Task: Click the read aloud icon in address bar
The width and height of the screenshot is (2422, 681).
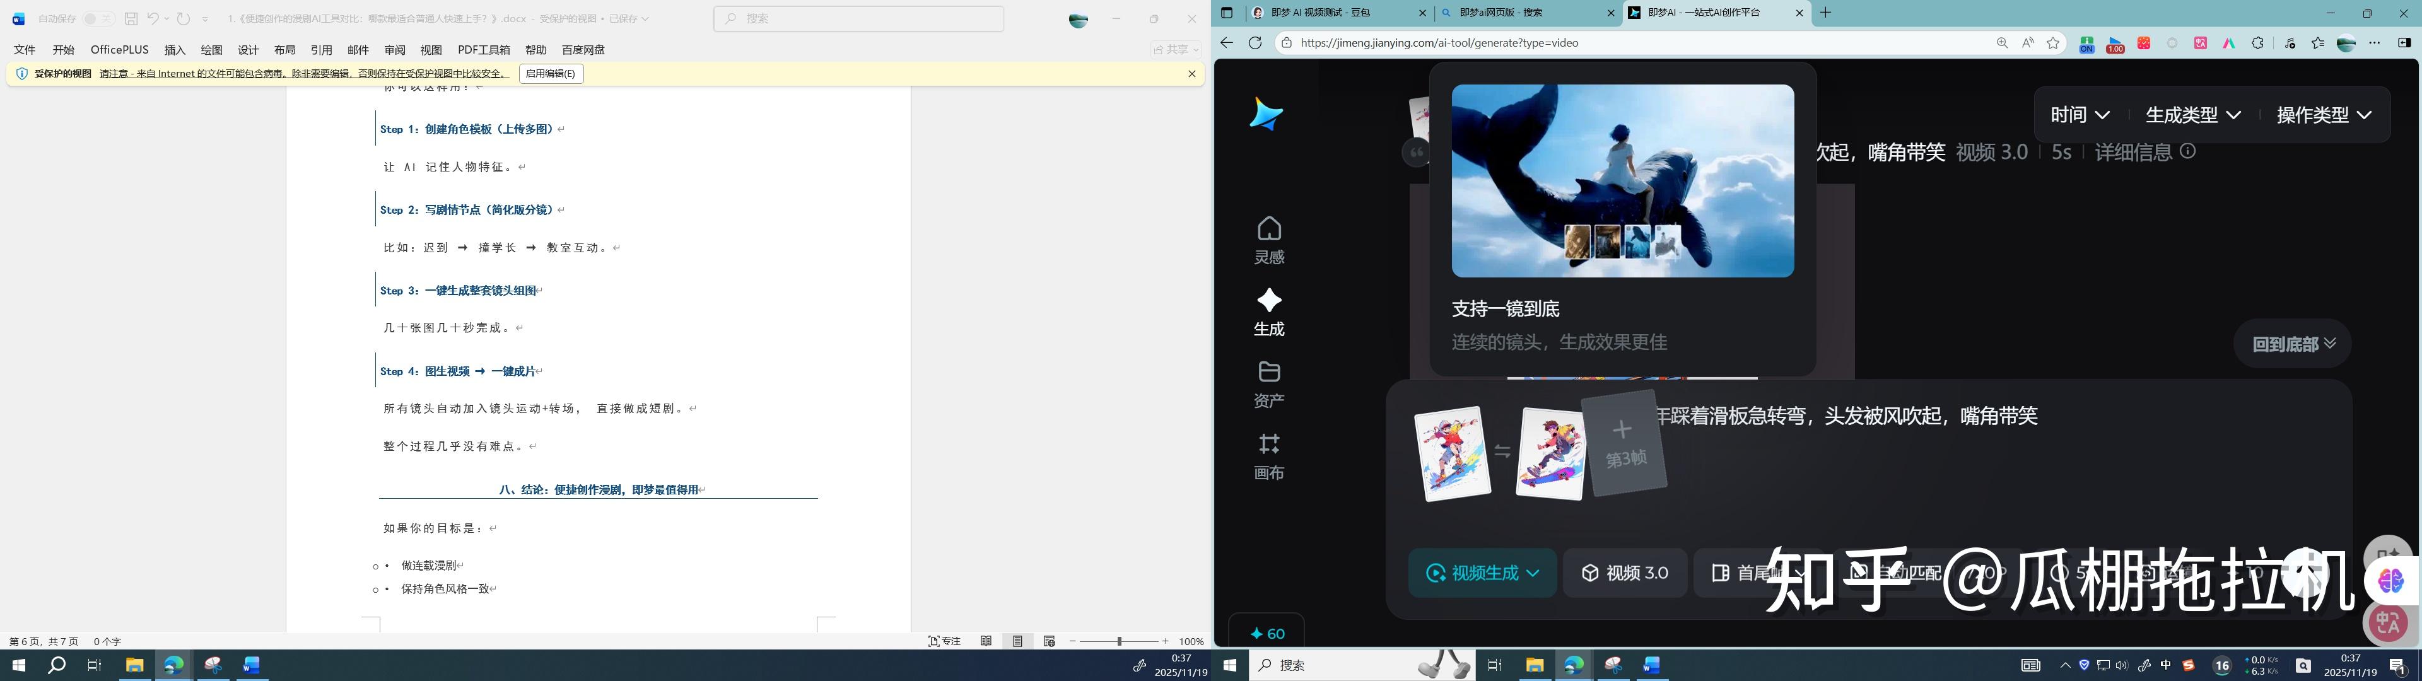Action: [2027, 42]
